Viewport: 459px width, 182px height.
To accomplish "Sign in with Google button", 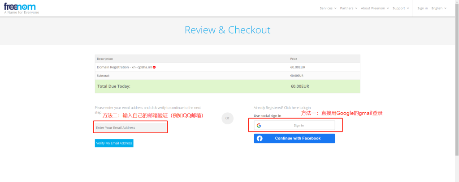I will (294, 125).
